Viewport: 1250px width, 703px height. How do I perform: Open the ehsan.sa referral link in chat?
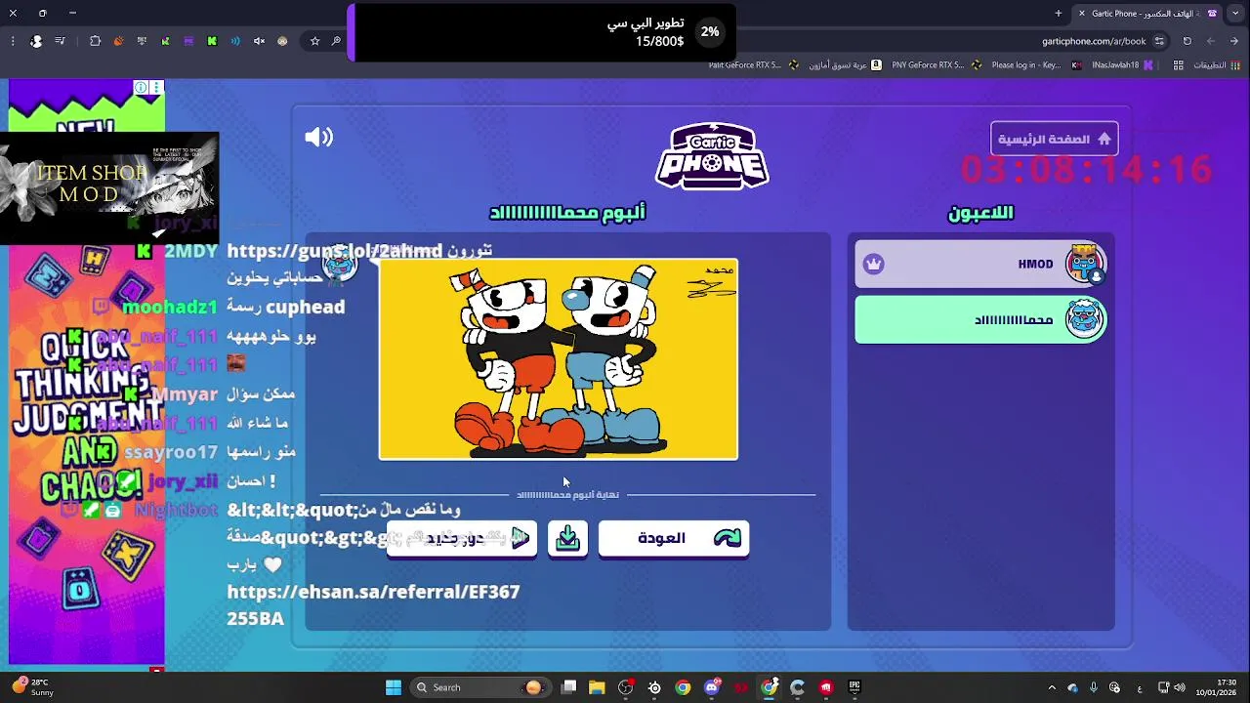pos(373,604)
